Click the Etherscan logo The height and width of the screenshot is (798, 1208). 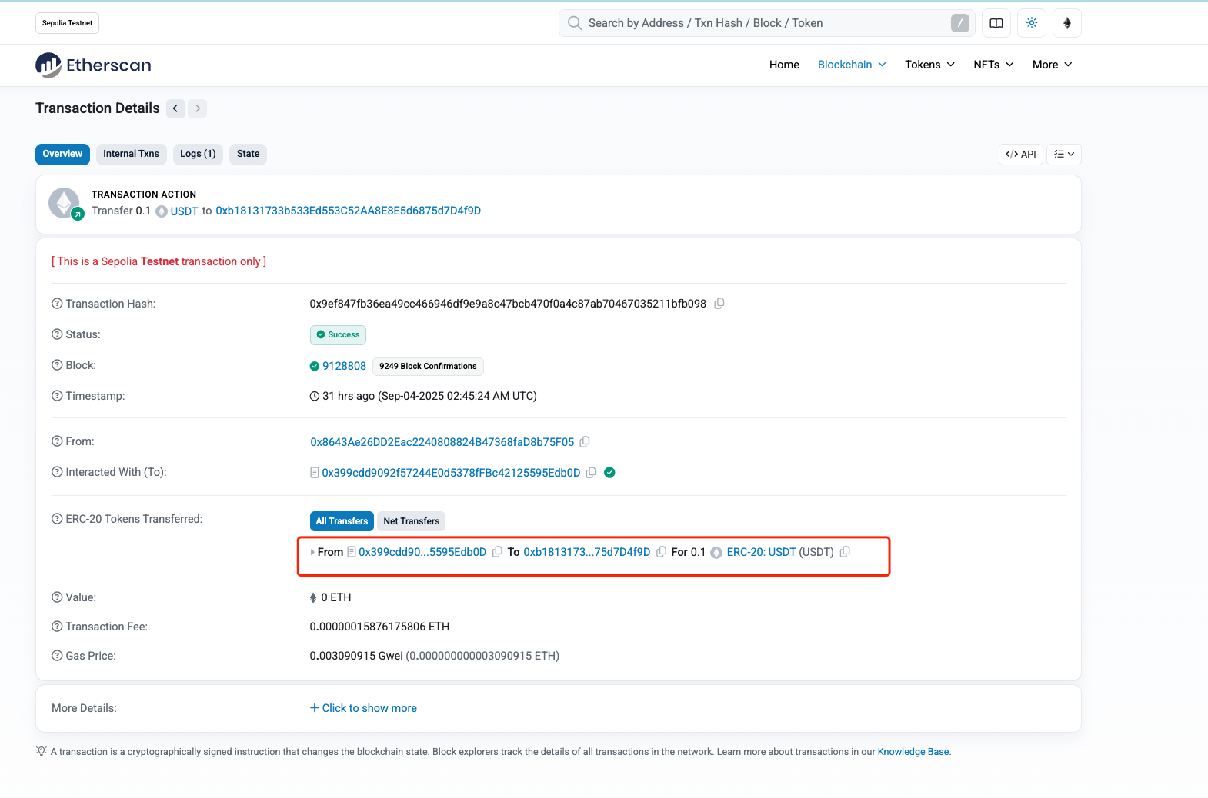tap(93, 65)
